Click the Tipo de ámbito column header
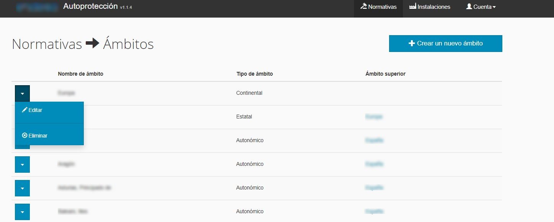 pos(254,74)
